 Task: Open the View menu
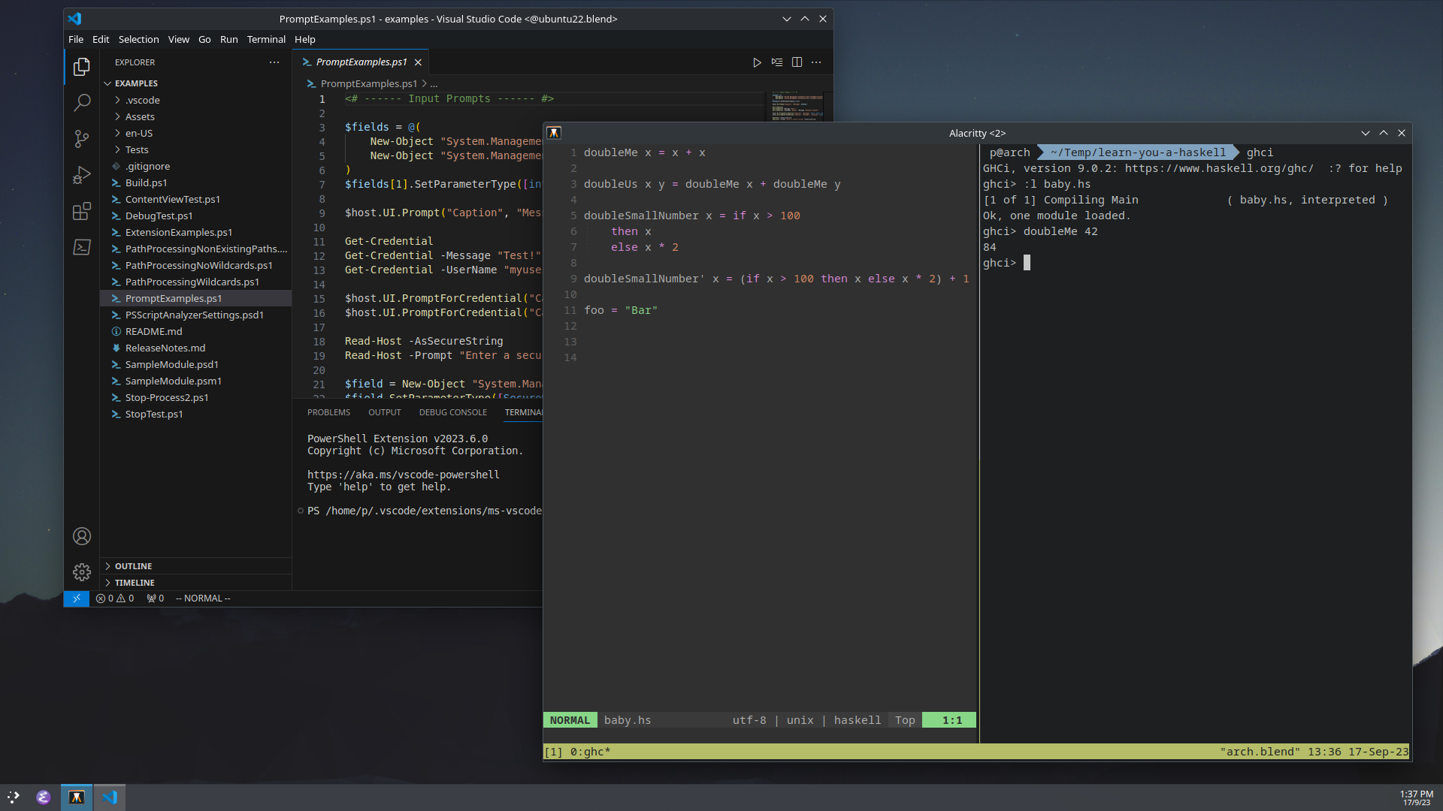[x=179, y=39]
